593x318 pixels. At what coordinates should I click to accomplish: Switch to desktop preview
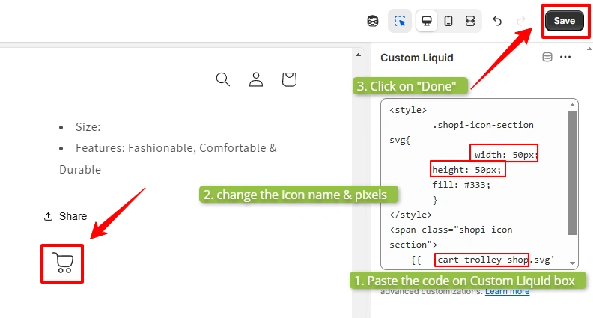427,21
